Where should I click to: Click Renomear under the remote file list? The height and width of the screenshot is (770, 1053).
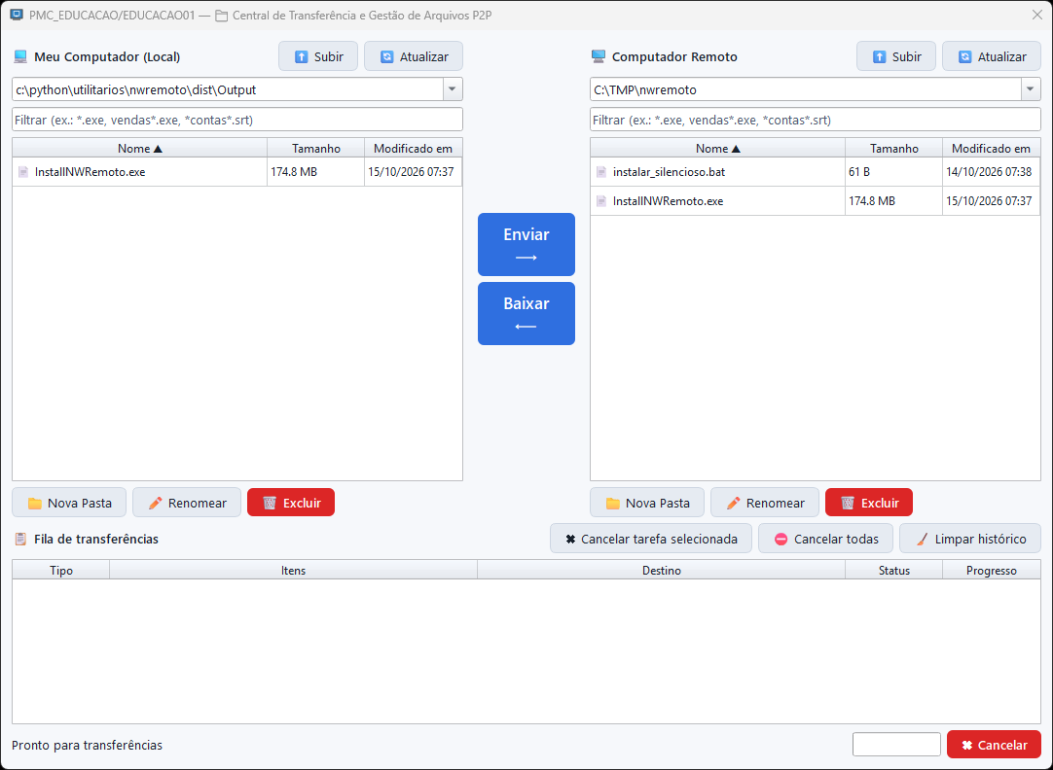pyautogui.click(x=765, y=503)
